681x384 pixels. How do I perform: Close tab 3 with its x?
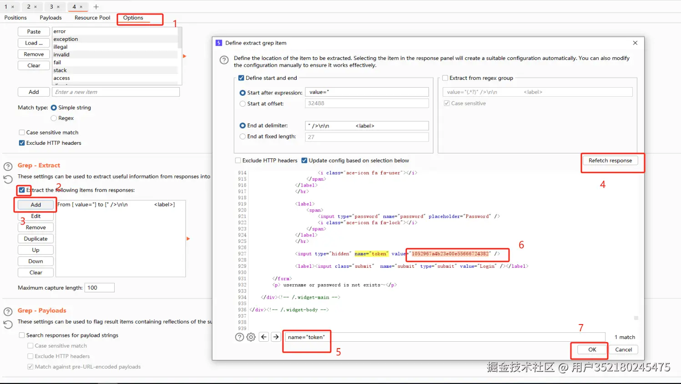point(58,7)
